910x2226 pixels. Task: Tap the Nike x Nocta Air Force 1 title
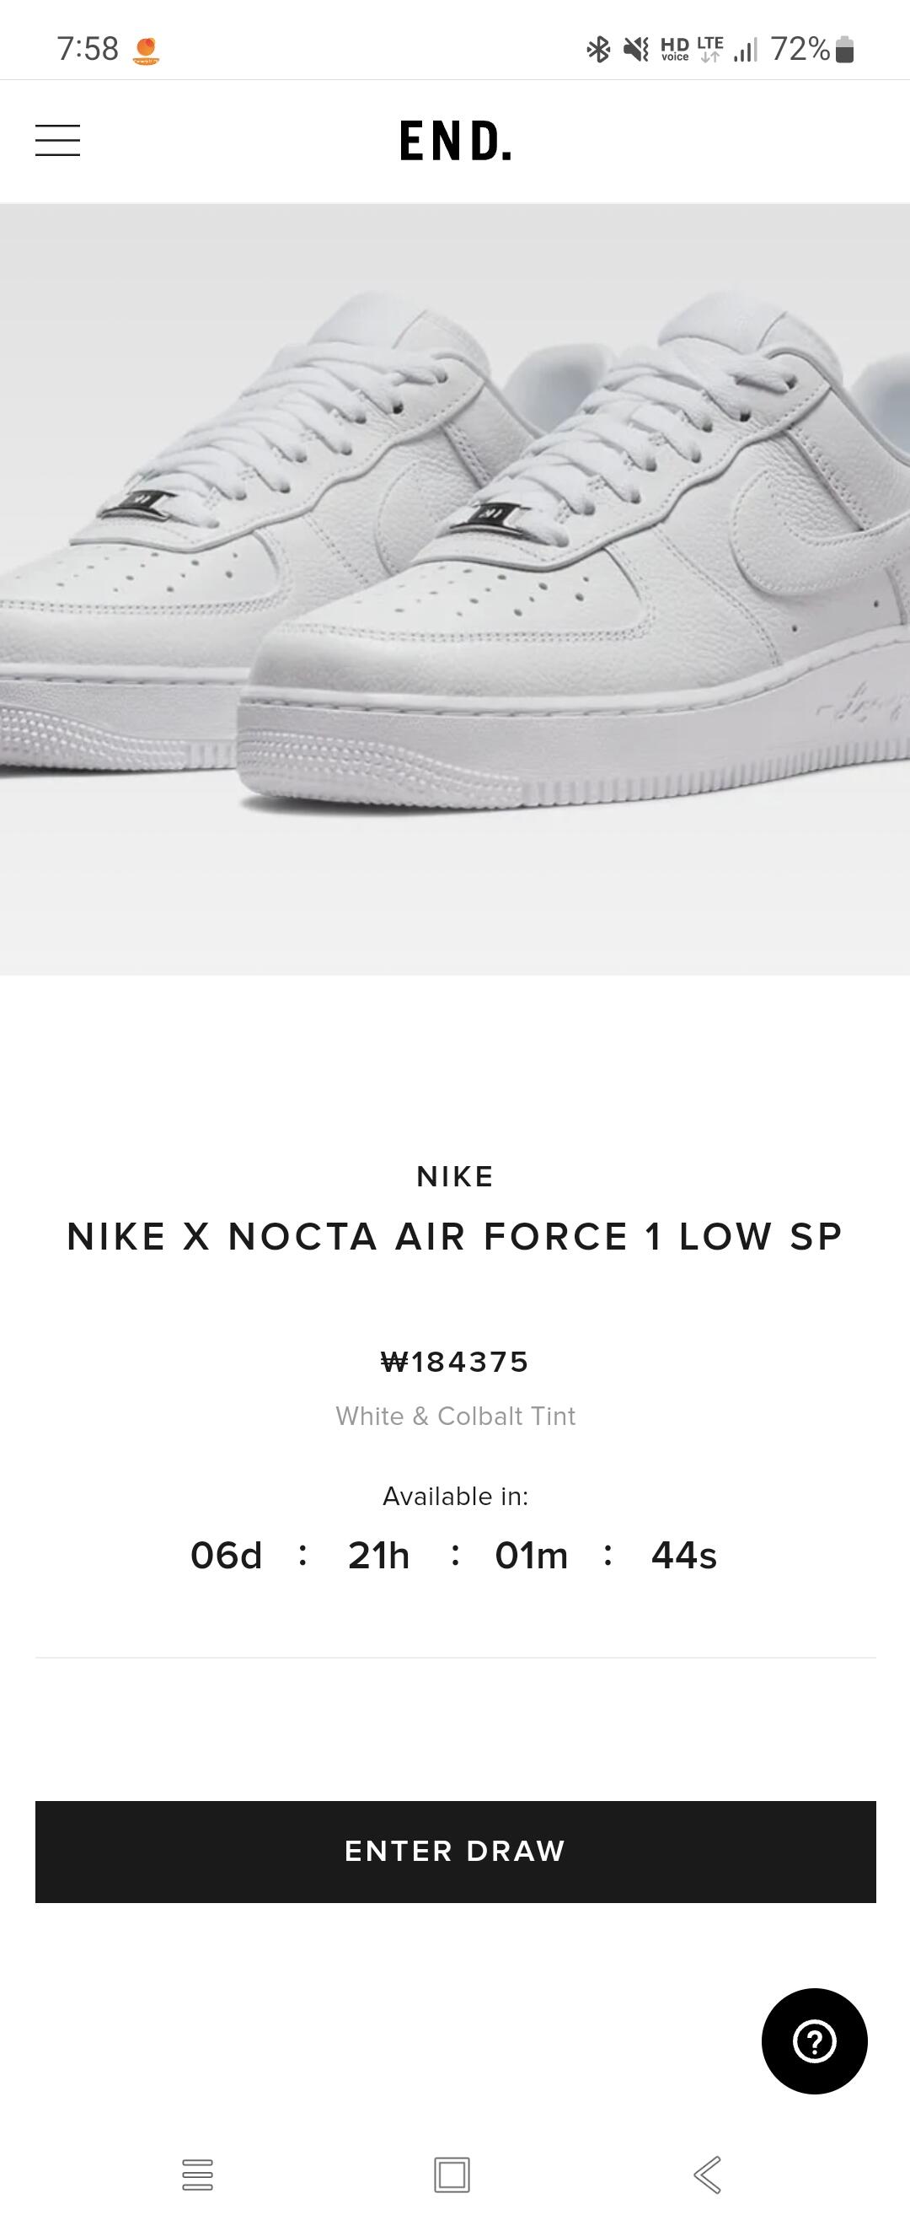(455, 1236)
